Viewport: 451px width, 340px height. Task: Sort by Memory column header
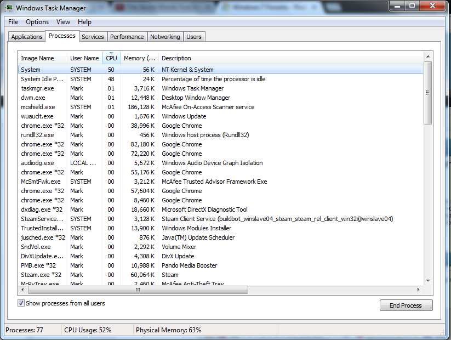click(x=139, y=58)
